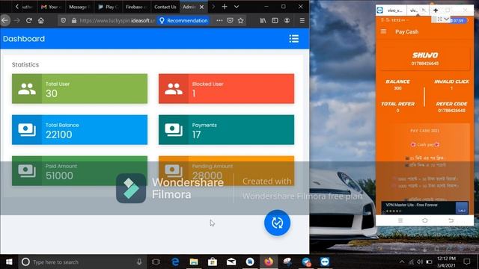The height and width of the screenshot is (269, 479).
Task: Reload the page in Firefox
Action: (x=29, y=20)
